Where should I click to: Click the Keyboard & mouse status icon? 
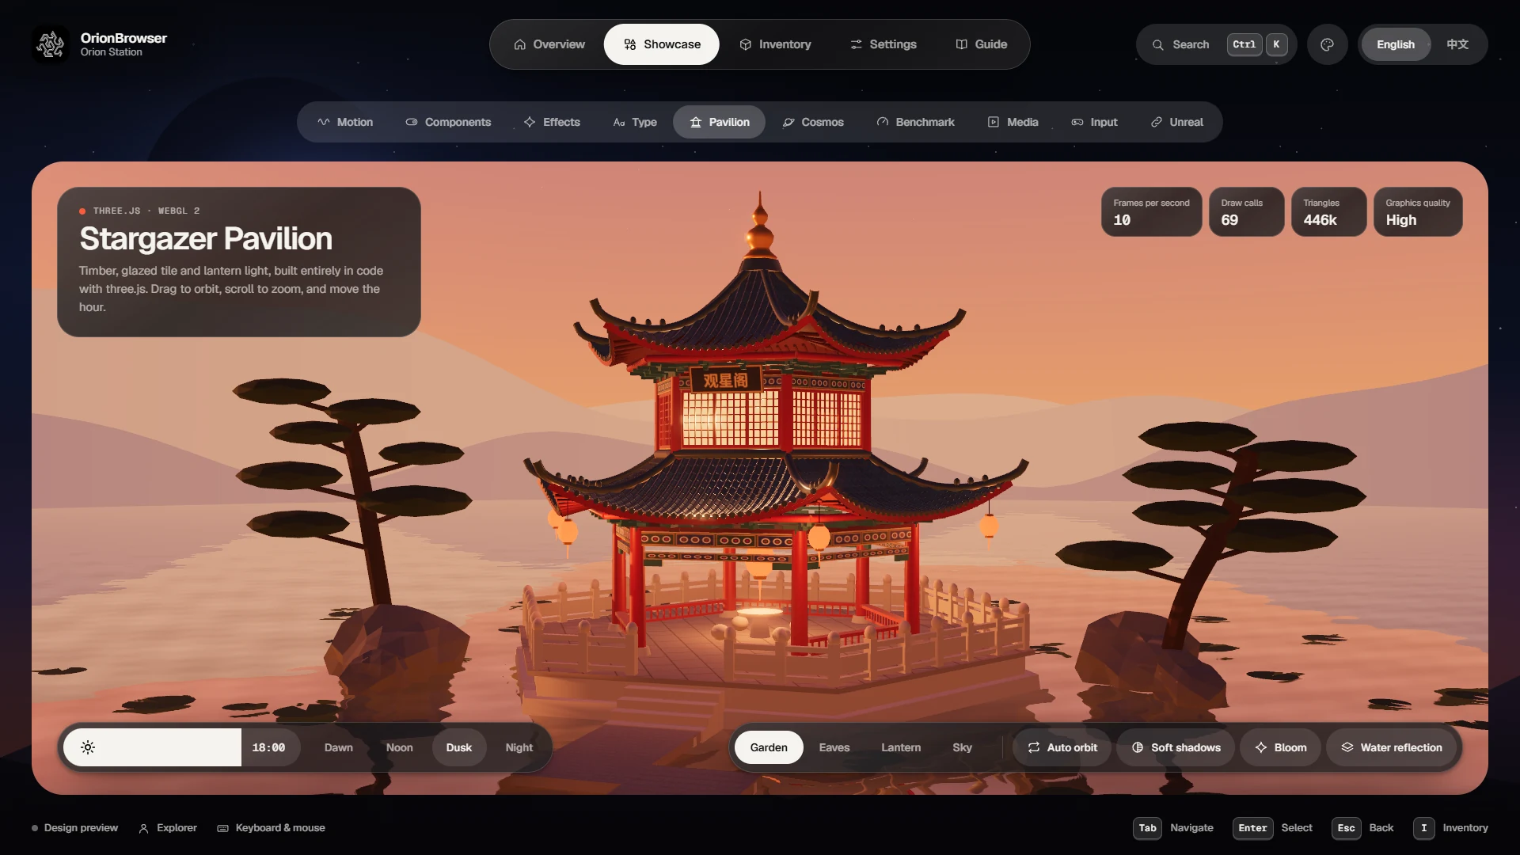click(223, 828)
